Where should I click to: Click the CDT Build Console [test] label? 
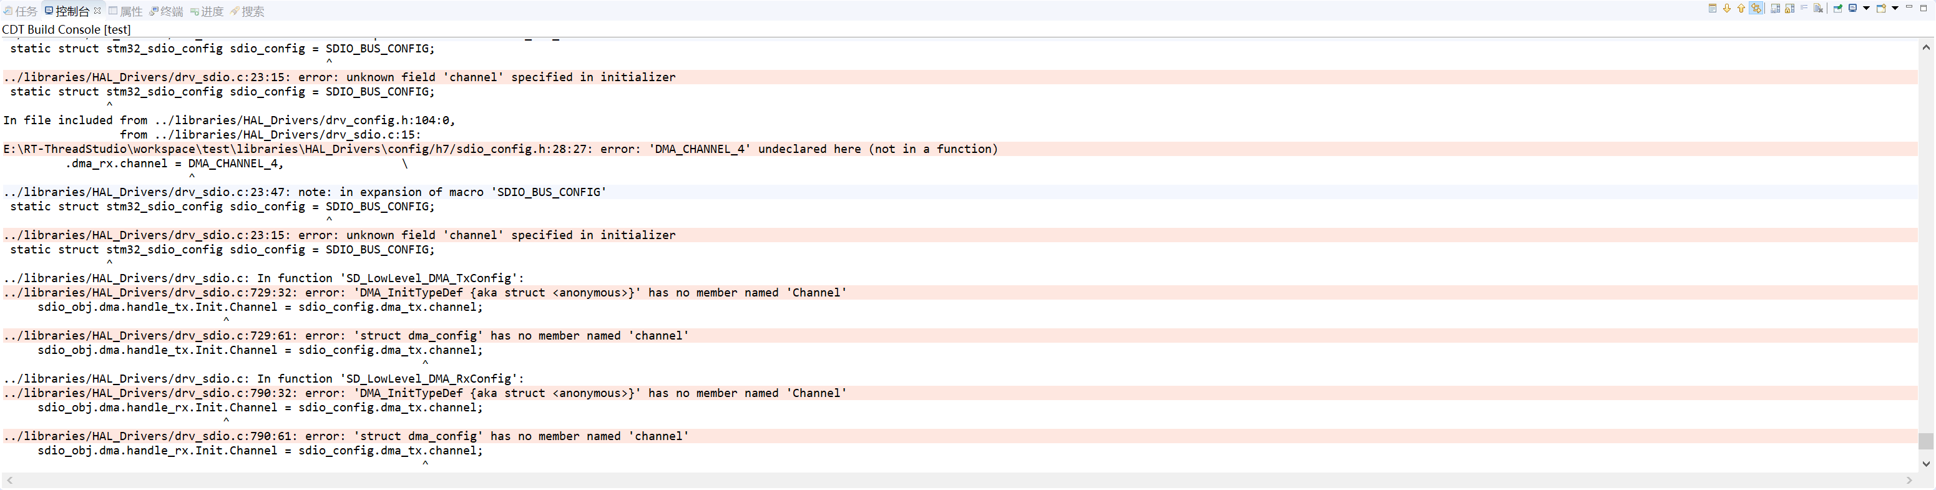66,29
